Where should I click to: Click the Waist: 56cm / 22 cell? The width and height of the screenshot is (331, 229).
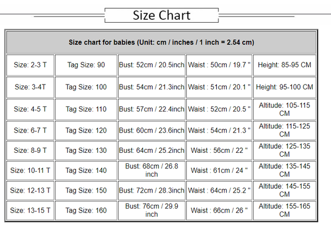(x=219, y=151)
